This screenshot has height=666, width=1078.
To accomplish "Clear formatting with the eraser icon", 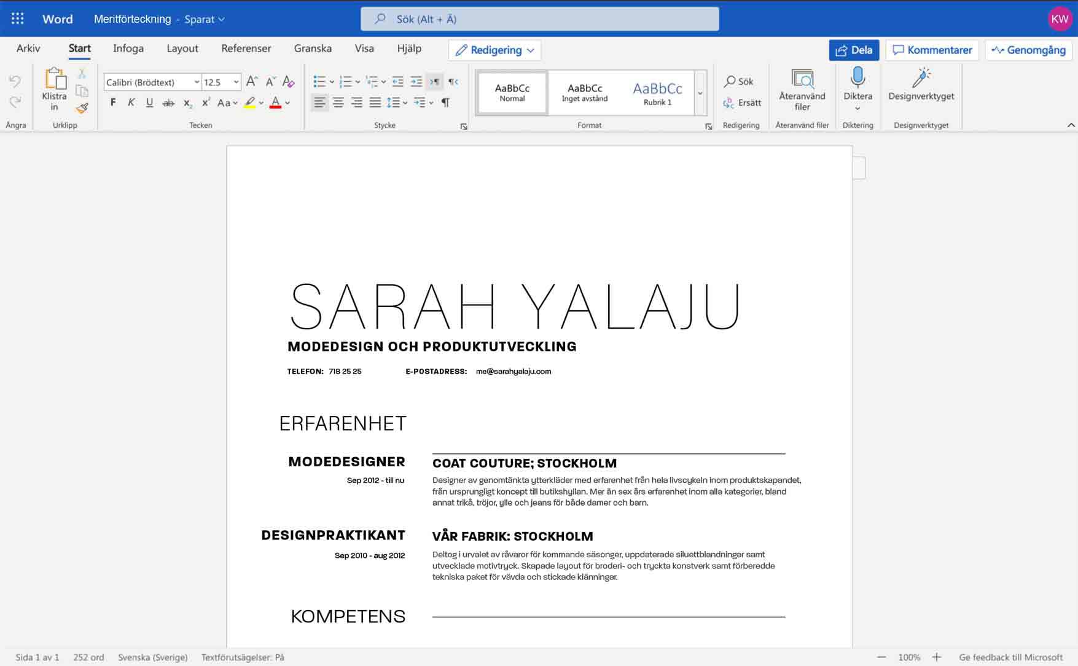I will (x=288, y=82).
